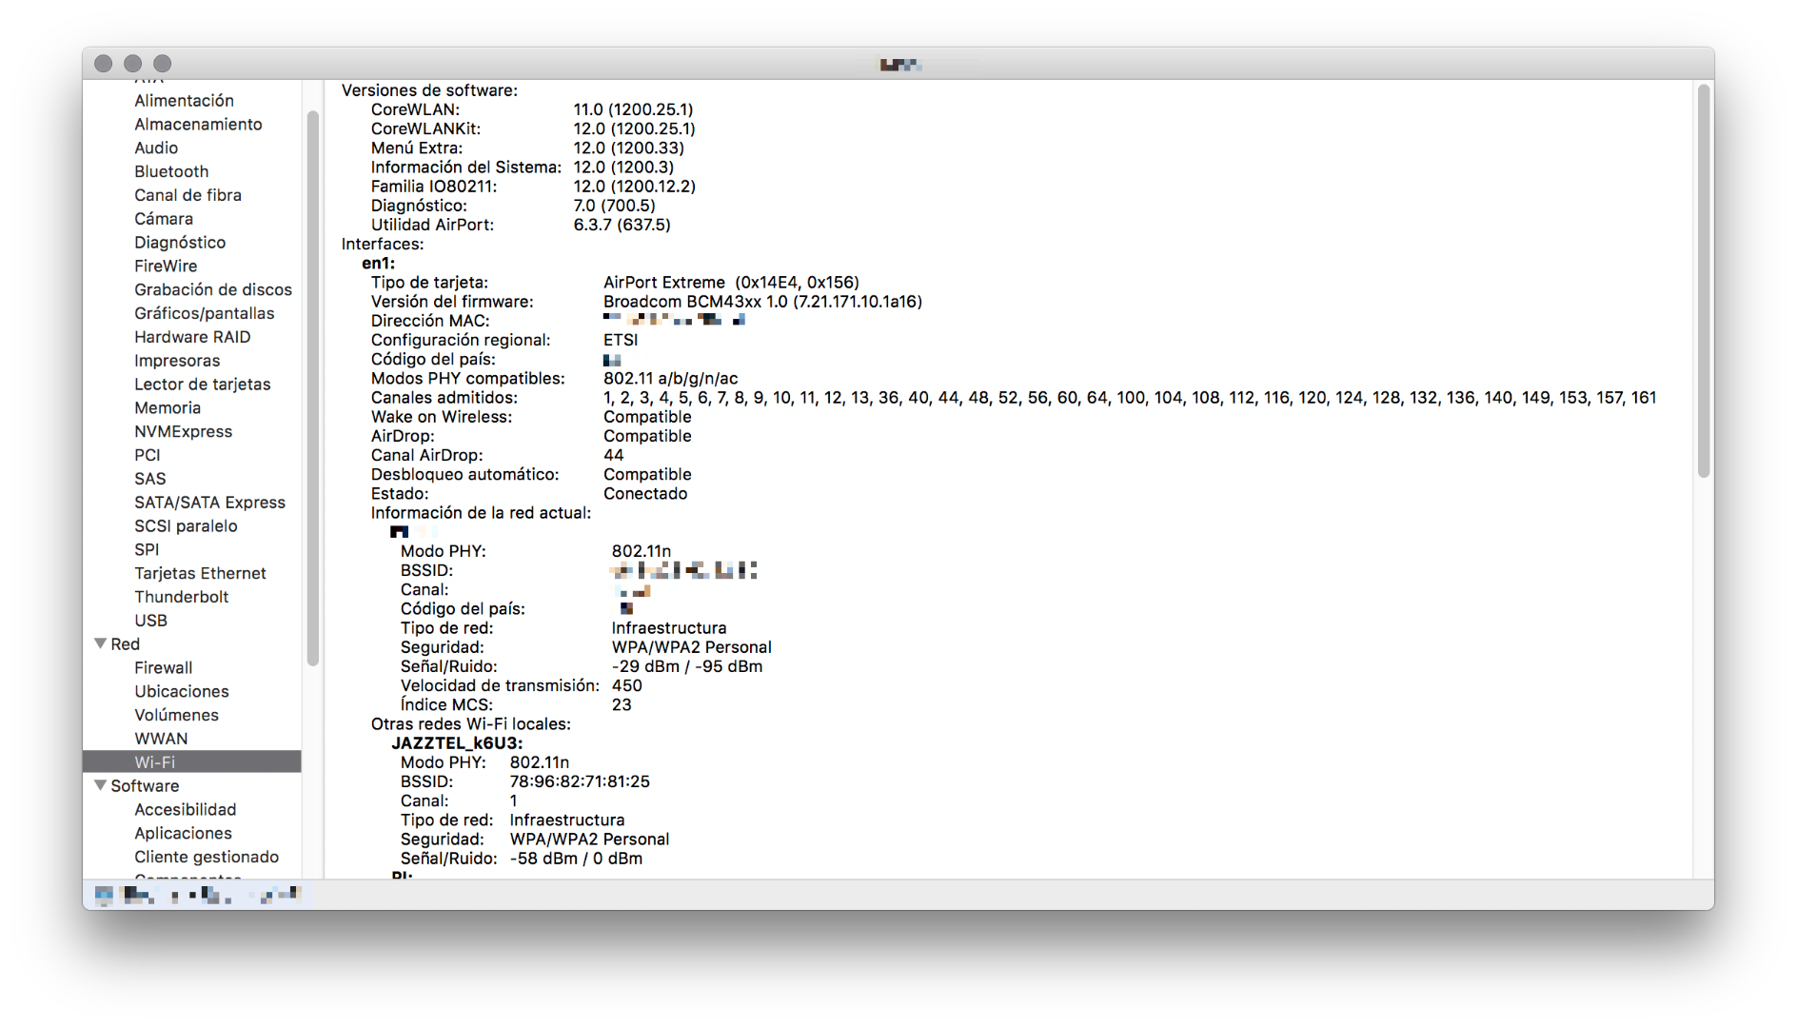The width and height of the screenshot is (1797, 1028).
Task: Click BSSID value 78:96:82:71:81:25
Action: (580, 781)
